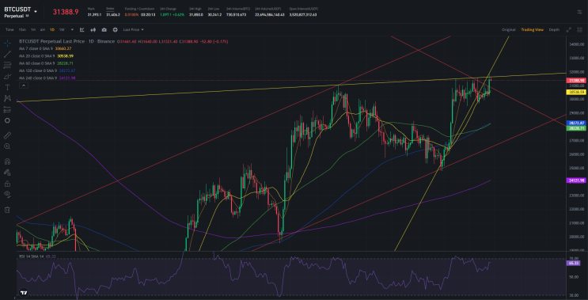Select the 4H timeframe interval
The width and height of the screenshot is (588, 300).
[x=43, y=29]
